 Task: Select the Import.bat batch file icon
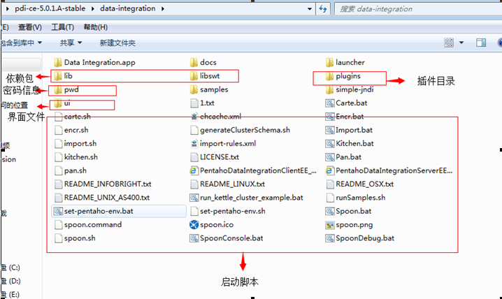pyautogui.click(x=330, y=130)
